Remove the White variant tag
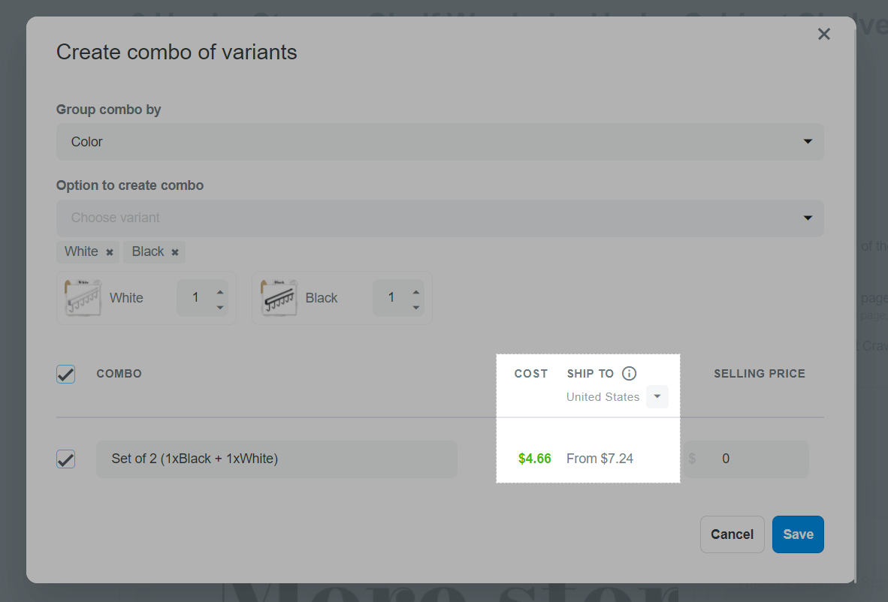This screenshot has height=602, width=888. pos(109,252)
